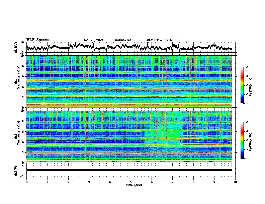Select the "Jan. 2, 2023" date label
The height and width of the screenshot is (204, 265).
coord(93,40)
